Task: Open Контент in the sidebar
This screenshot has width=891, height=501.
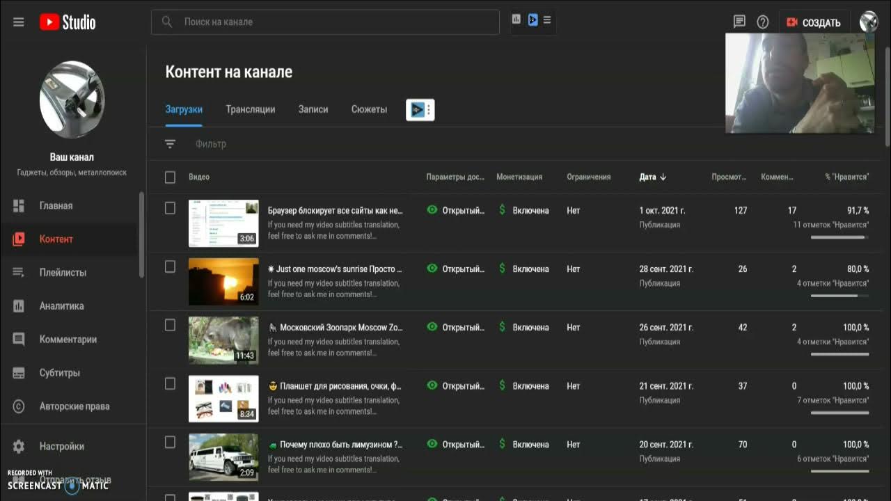Action: point(73,239)
